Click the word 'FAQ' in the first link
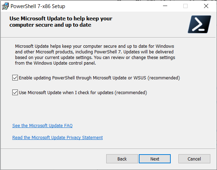The image size is (217, 170). (68, 126)
